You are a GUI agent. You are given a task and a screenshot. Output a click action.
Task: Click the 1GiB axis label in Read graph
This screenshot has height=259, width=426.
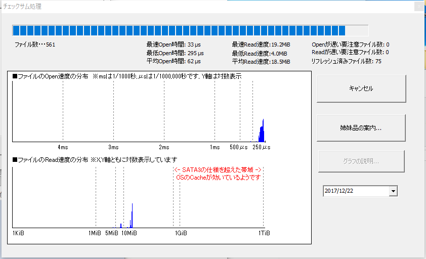tap(181, 233)
